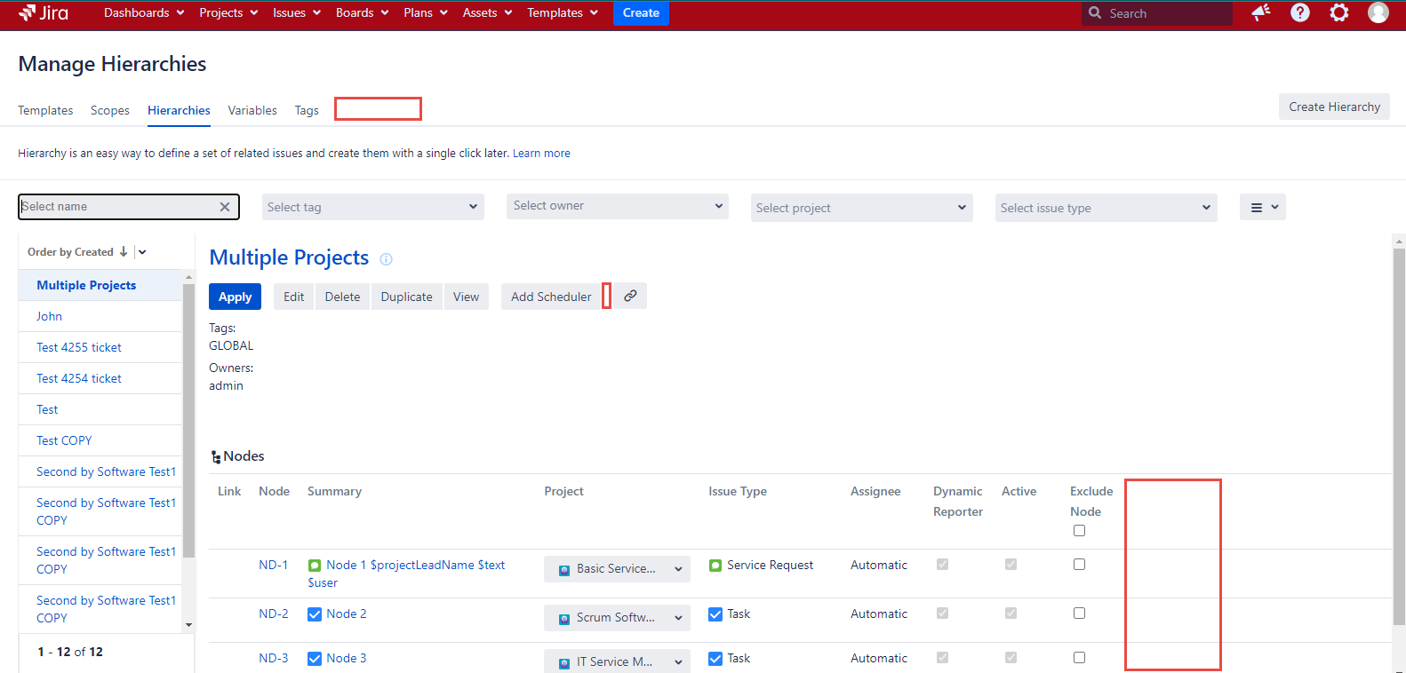This screenshot has width=1406, height=673.
Task: Click info icon beside Multiple Projects title
Action: (x=386, y=259)
